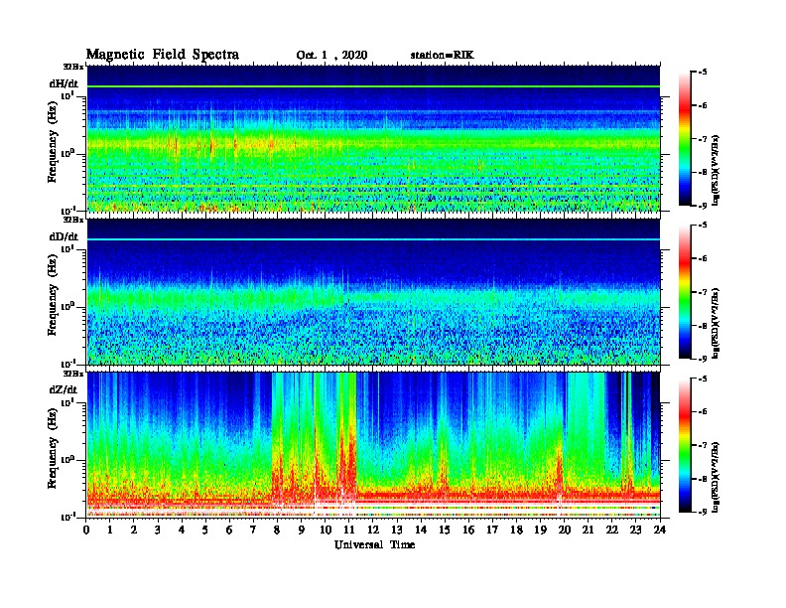
Task: Click the hour '5' tick label
Action: (205, 531)
